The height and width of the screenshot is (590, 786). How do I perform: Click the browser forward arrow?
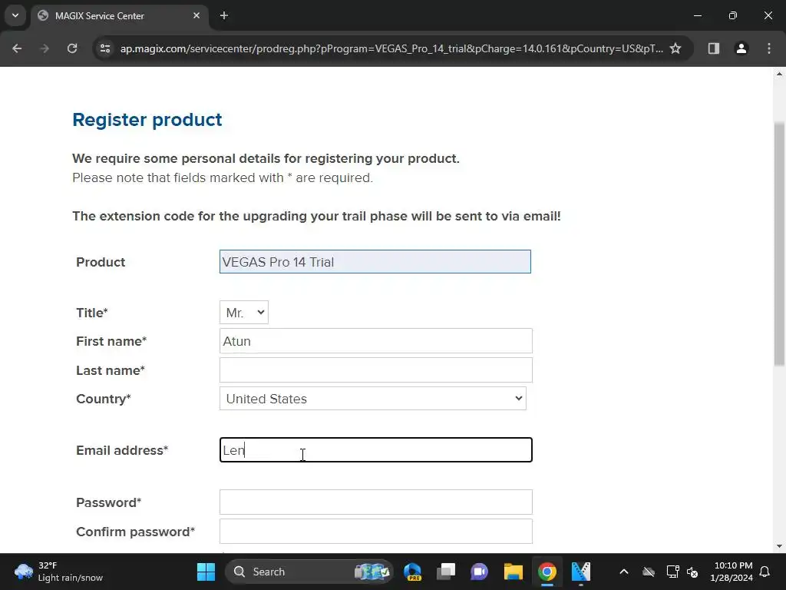click(x=45, y=48)
